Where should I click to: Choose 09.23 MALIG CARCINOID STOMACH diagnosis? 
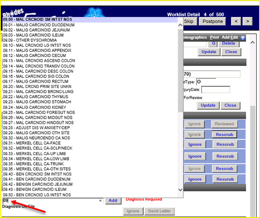pos(36,102)
